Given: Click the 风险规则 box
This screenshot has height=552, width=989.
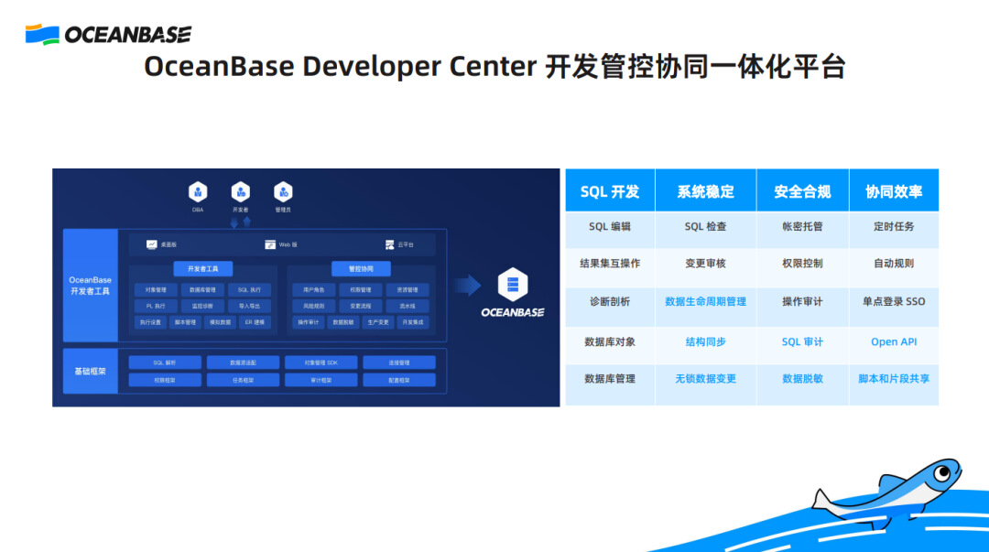Looking at the screenshot, I should [313, 306].
